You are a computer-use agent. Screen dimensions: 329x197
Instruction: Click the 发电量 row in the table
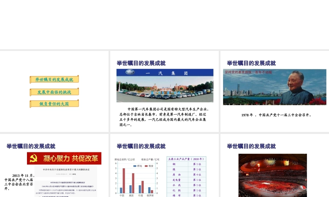tap(186, 180)
